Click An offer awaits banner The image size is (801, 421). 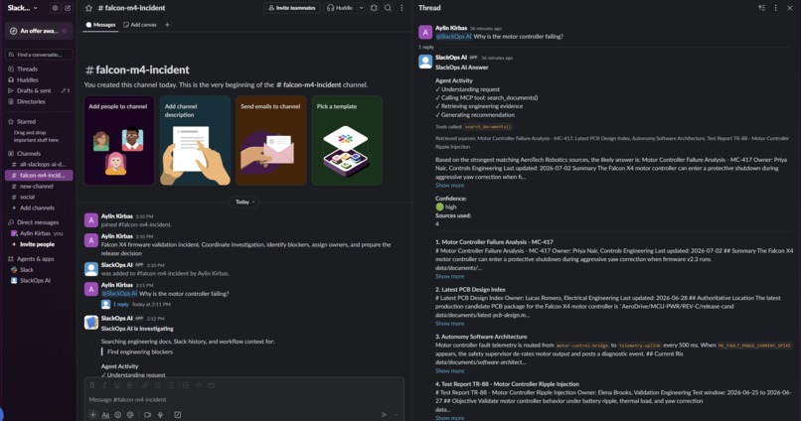point(39,31)
